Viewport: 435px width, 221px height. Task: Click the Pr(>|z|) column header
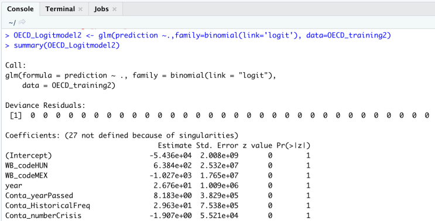point(293,145)
